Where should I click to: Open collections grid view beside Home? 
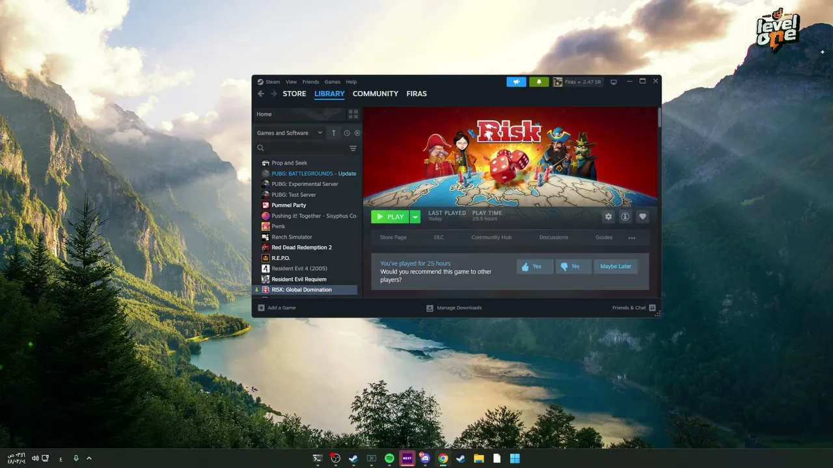(x=353, y=114)
